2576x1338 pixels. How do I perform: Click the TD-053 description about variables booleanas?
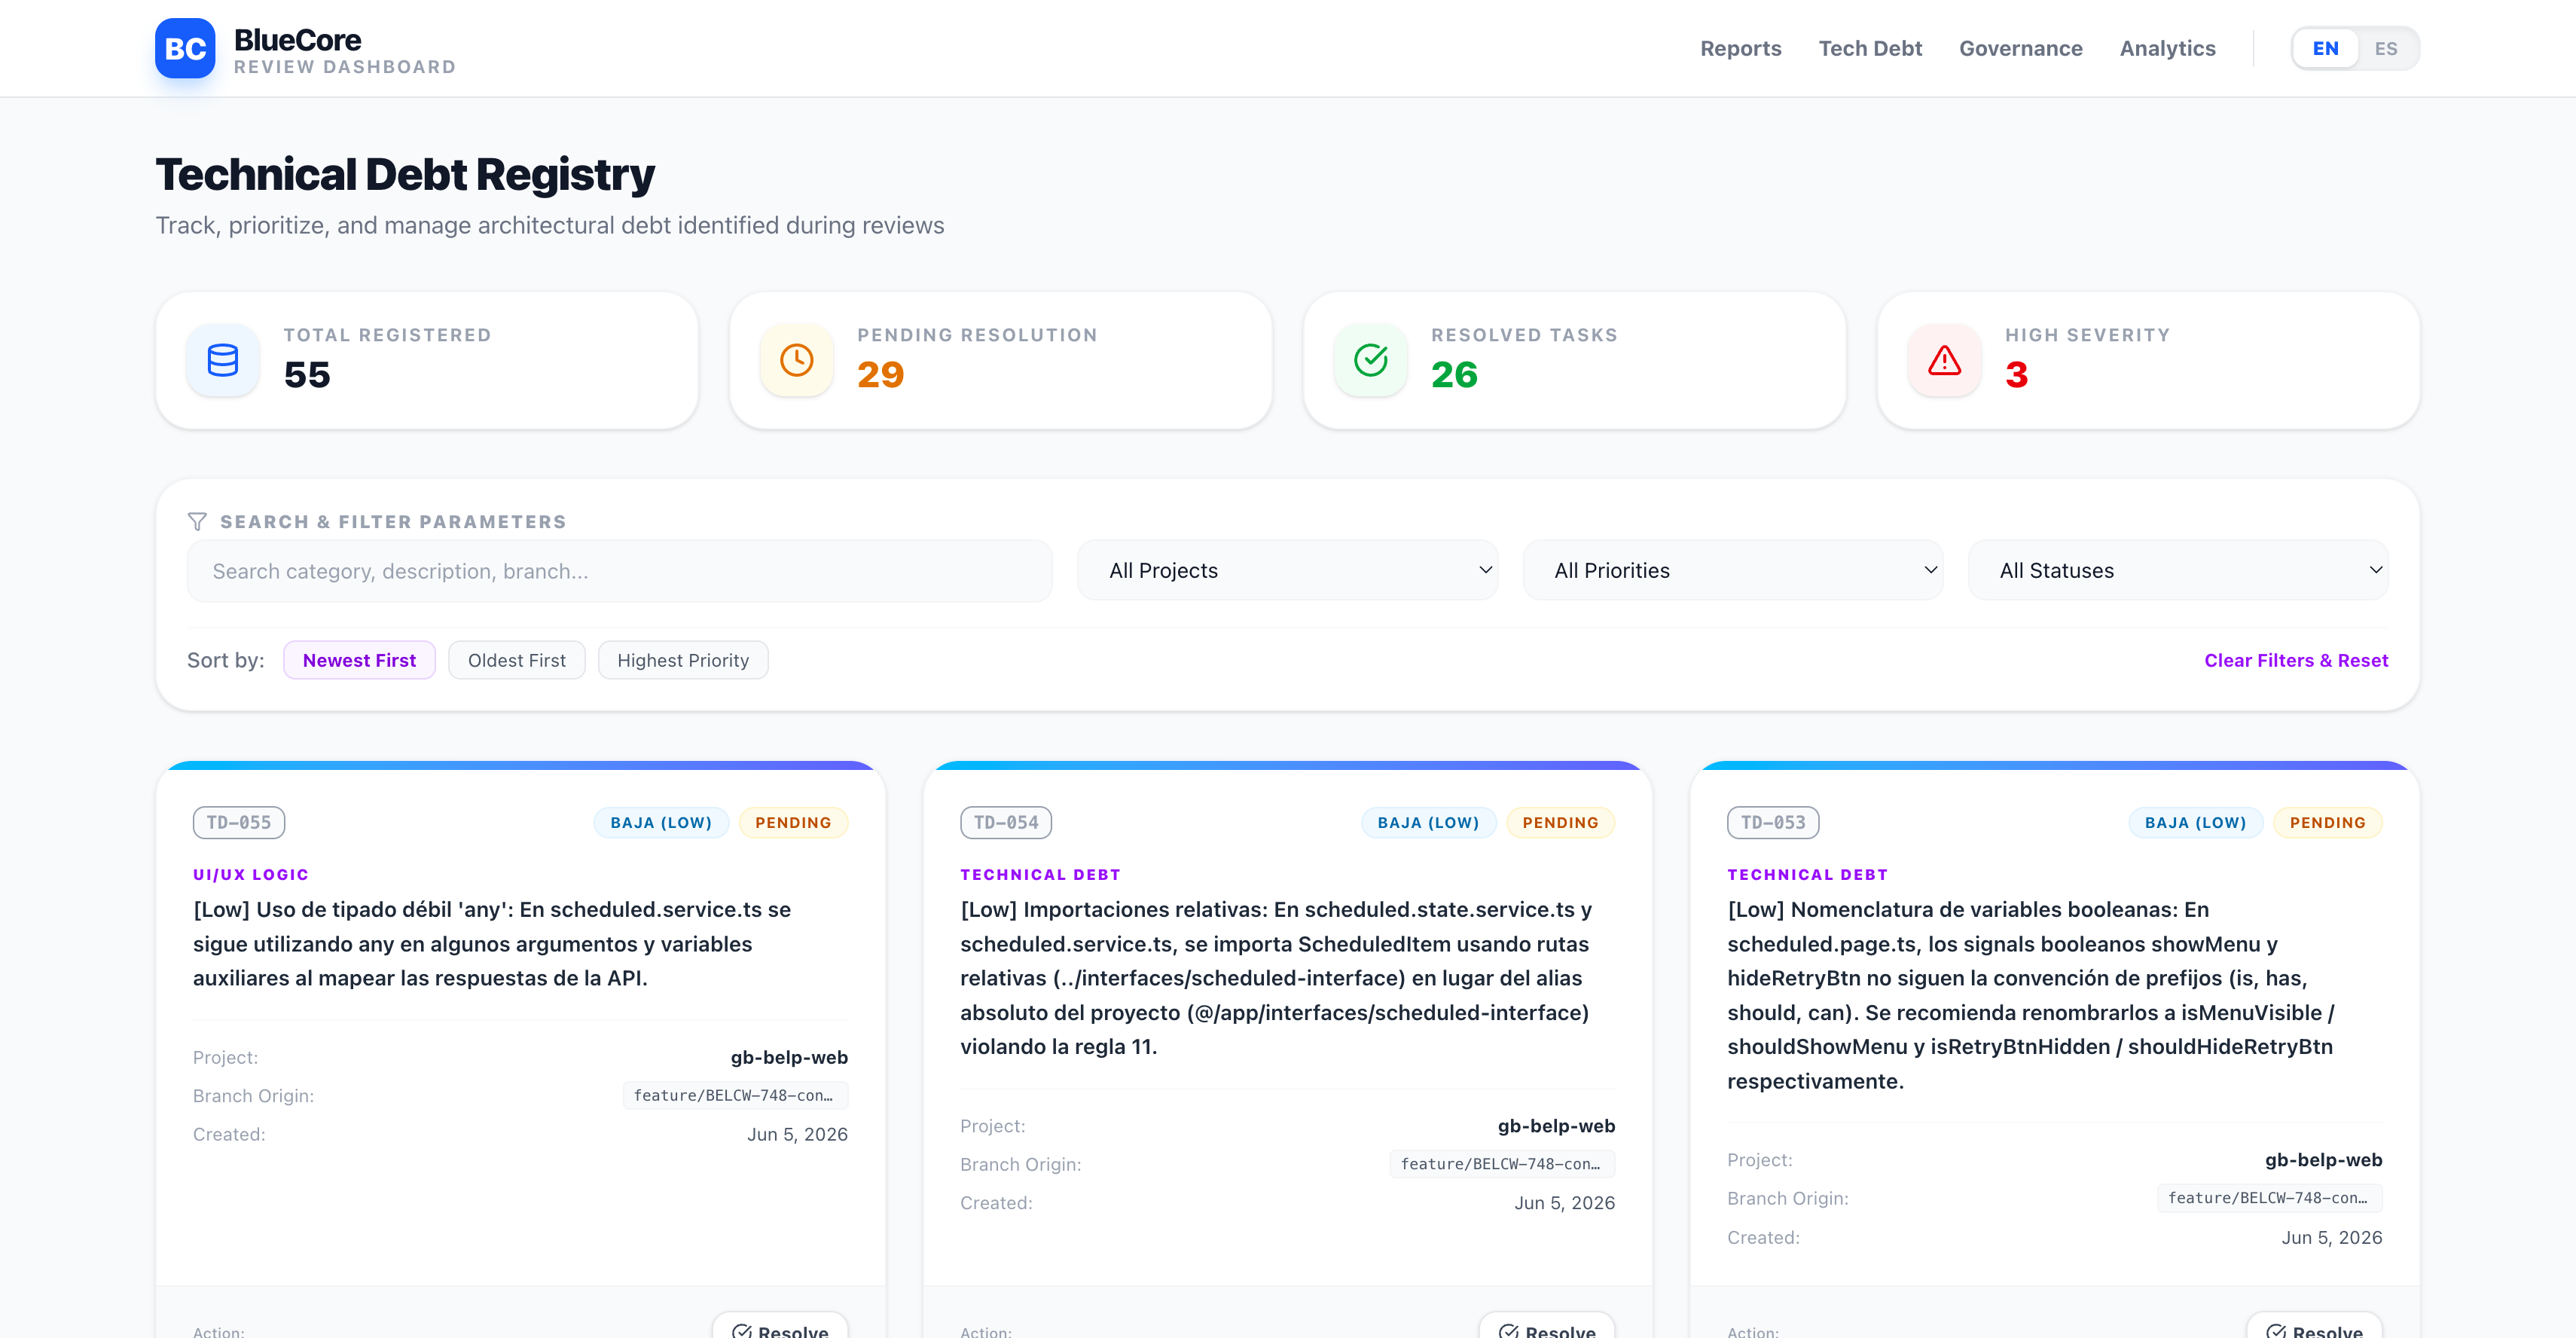coord(2030,995)
